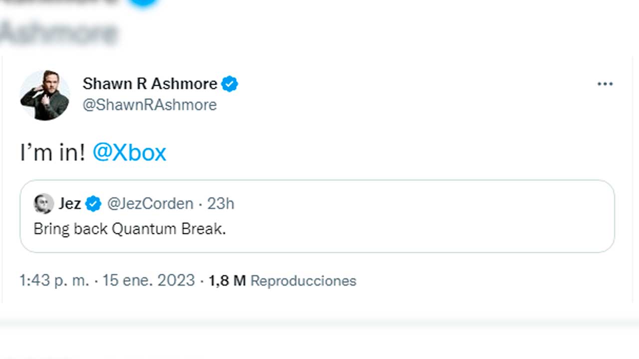This screenshot has height=359, width=639.
Task: Open the @Xbox mention link
Action: [x=129, y=153]
